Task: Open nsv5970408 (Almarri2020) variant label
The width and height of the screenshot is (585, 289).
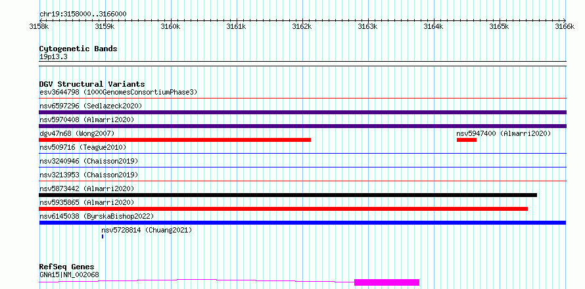Action: click(x=87, y=120)
